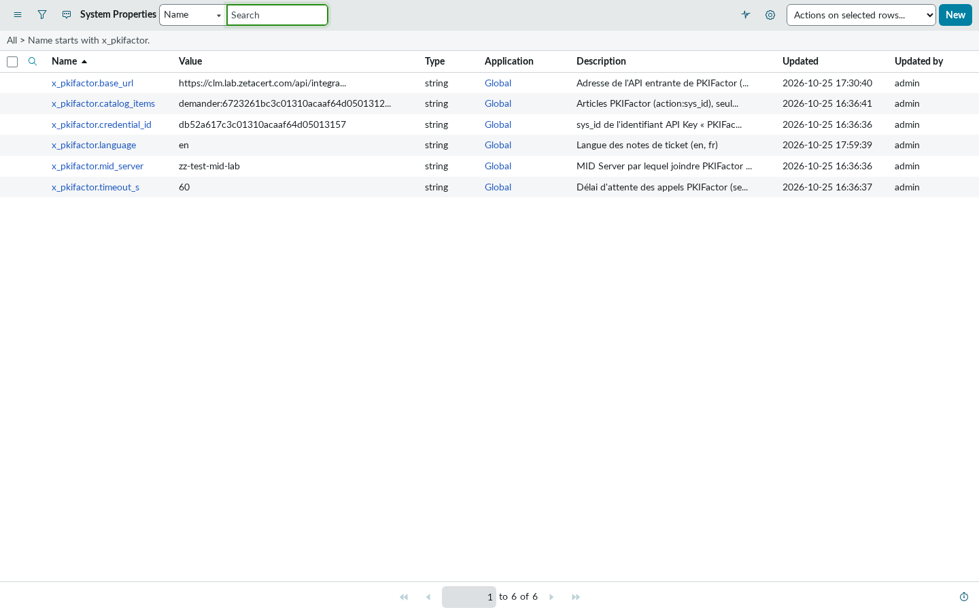Toggle column search magnifier icon
Screen dimensions: 979x612
tap(32, 61)
